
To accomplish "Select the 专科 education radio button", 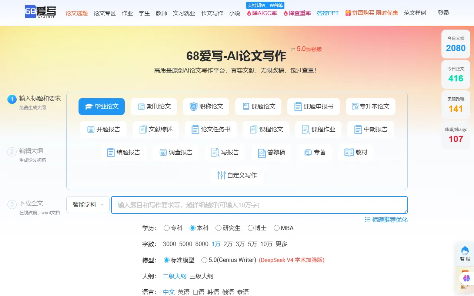I will pyautogui.click(x=167, y=228).
